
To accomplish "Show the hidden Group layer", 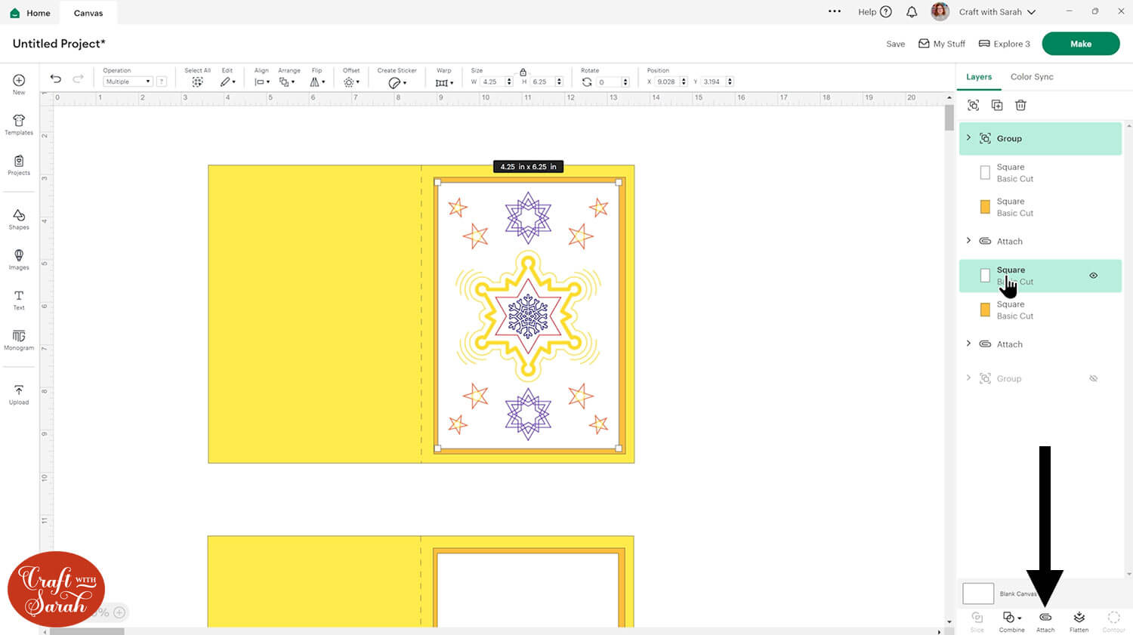I will (1093, 378).
